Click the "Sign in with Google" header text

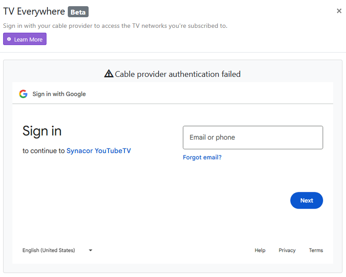point(59,94)
